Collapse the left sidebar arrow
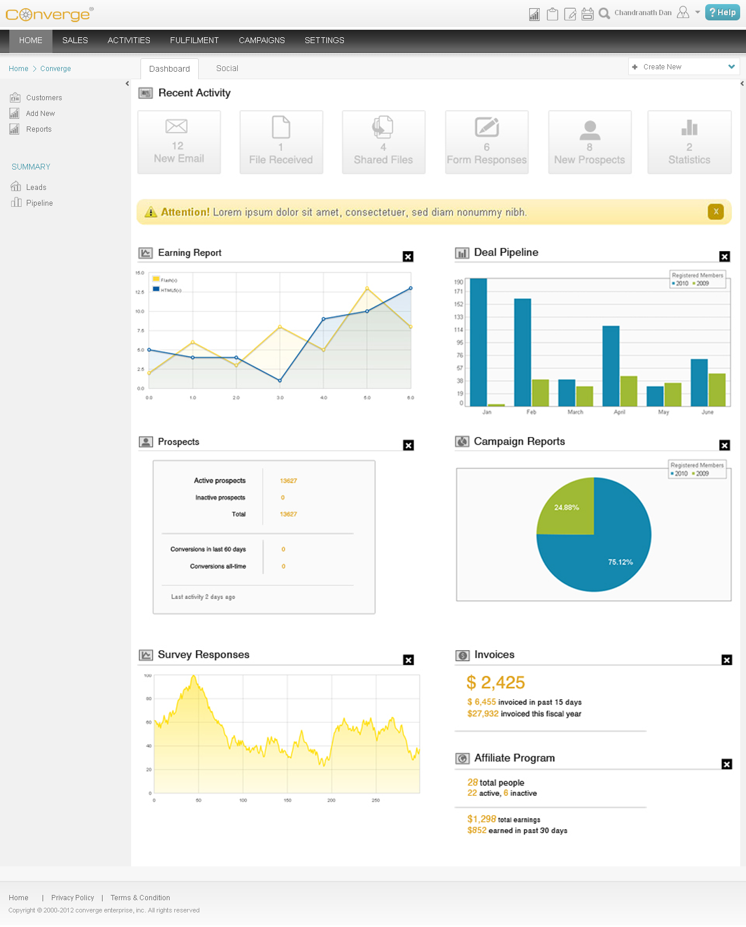746x927 pixels. pyautogui.click(x=127, y=83)
